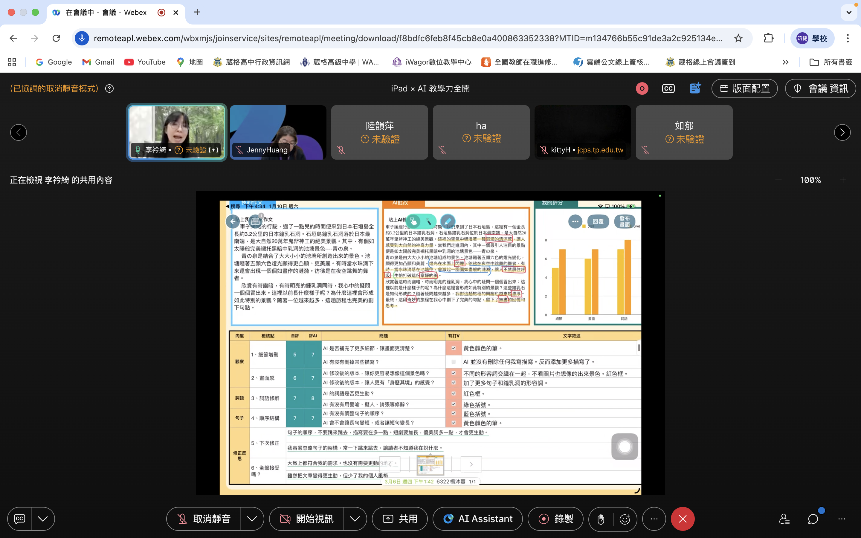The height and width of the screenshot is (538, 861).
Task: Click the AI Assistant button
Action: (x=477, y=519)
